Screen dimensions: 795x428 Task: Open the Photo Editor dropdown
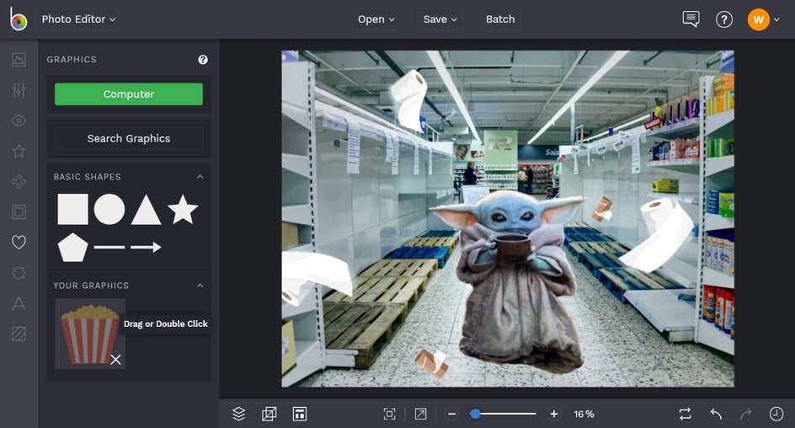pyautogui.click(x=78, y=19)
